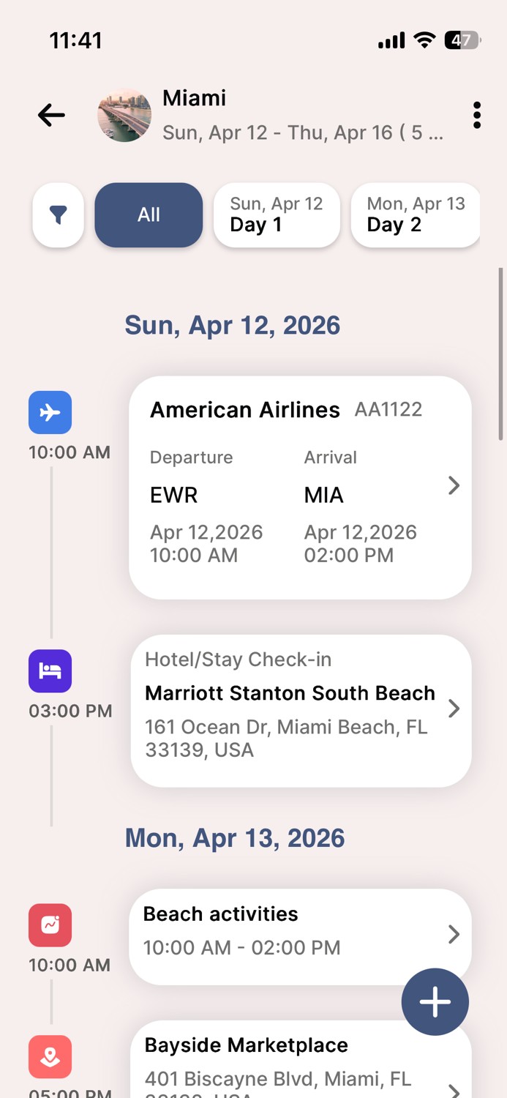
Task: Tap the back arrow
Action: pyautogui.click(x=51, y=115)
